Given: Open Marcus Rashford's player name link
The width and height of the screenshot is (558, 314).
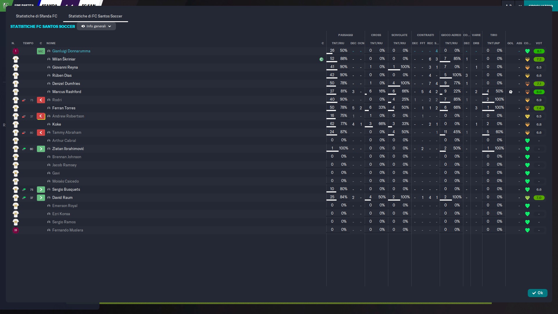Looking at the screenshot, I should (67, 92).
